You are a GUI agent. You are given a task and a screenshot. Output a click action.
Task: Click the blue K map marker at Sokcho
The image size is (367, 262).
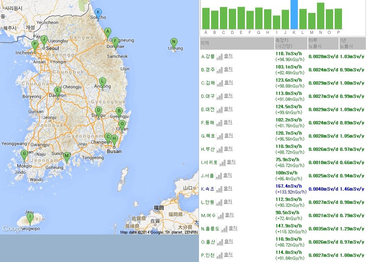[98, 13]
